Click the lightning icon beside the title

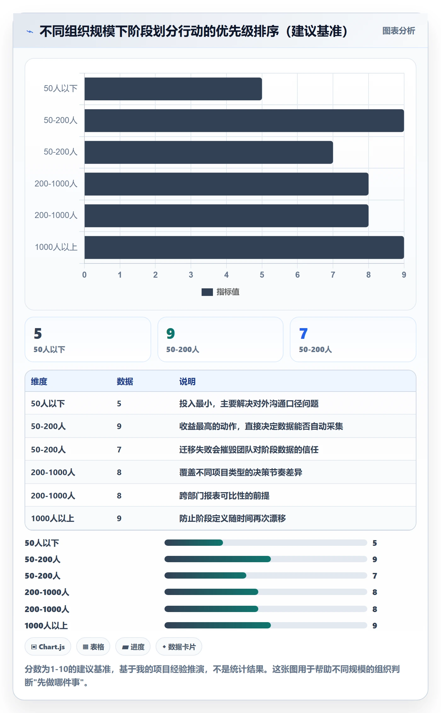[x=30, y=32]
